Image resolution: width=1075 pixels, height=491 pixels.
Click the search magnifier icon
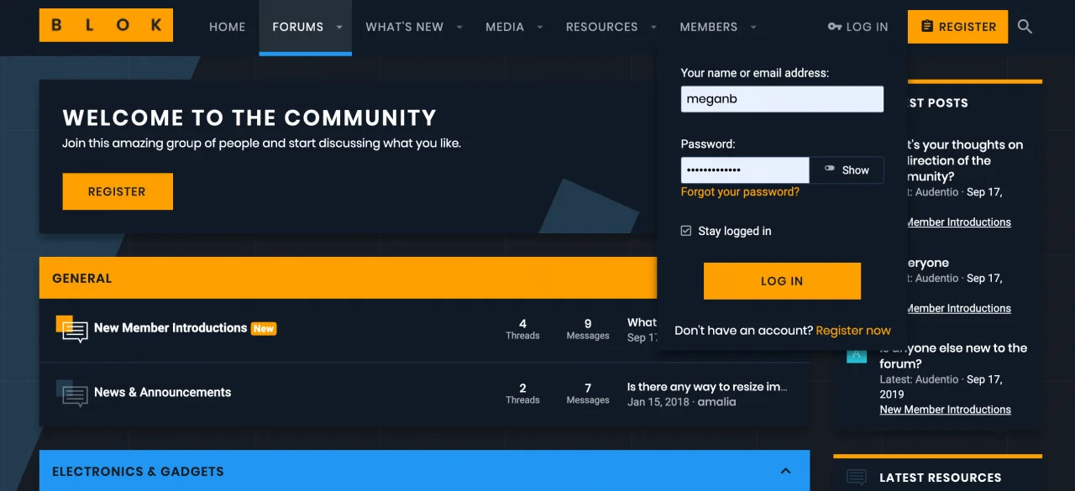click(1025, 27)
